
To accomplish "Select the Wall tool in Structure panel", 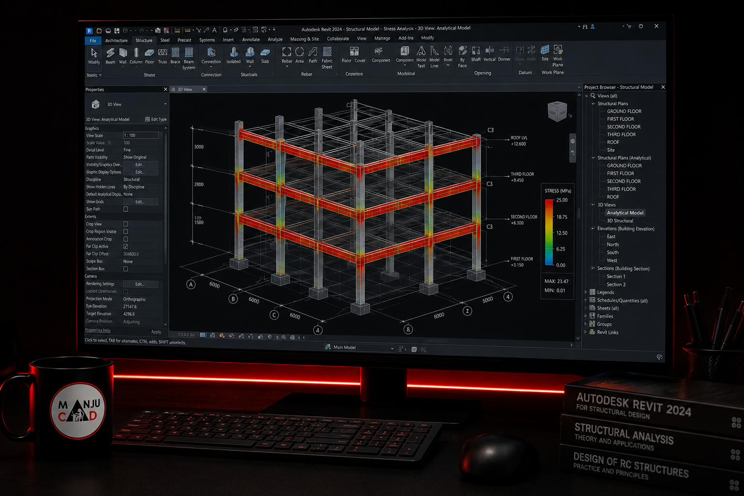I will click(x=123, y=56).
